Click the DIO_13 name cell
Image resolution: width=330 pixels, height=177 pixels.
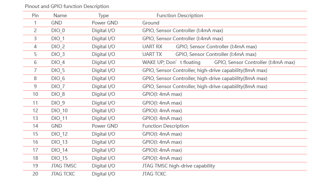(59, 142)
